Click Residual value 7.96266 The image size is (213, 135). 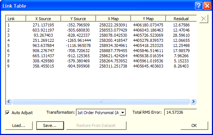[181, 56]
